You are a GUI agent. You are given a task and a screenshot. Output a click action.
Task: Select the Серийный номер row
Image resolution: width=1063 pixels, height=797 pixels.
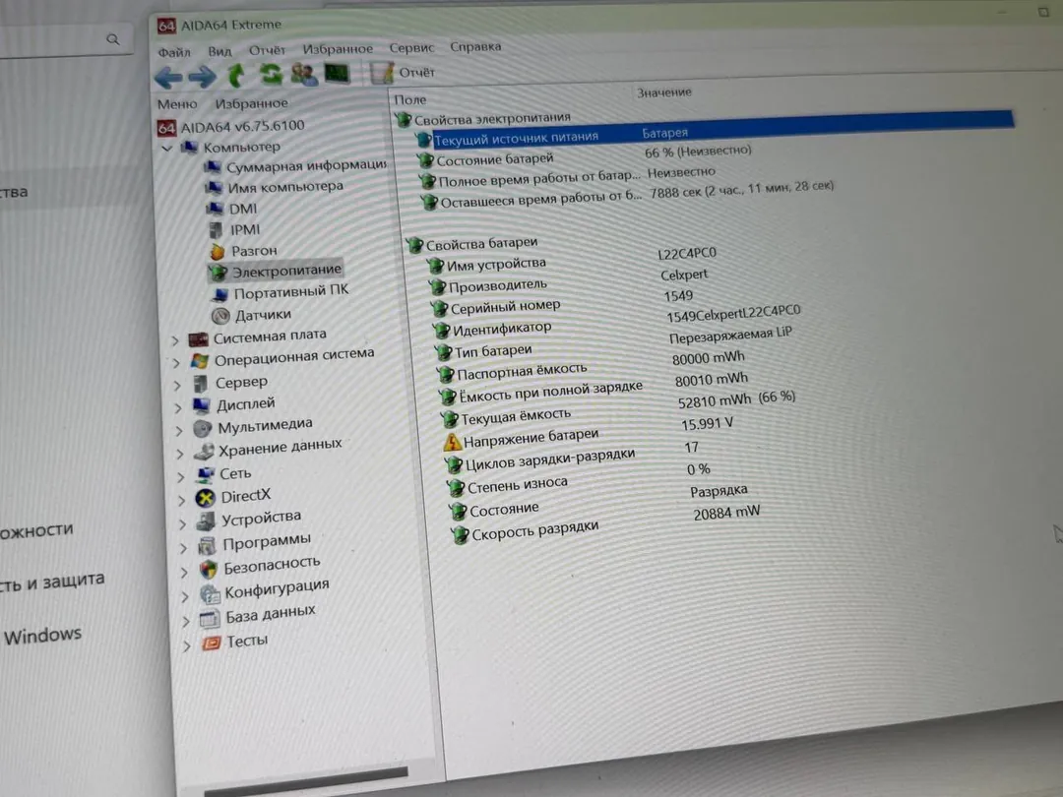click(563, 302)
